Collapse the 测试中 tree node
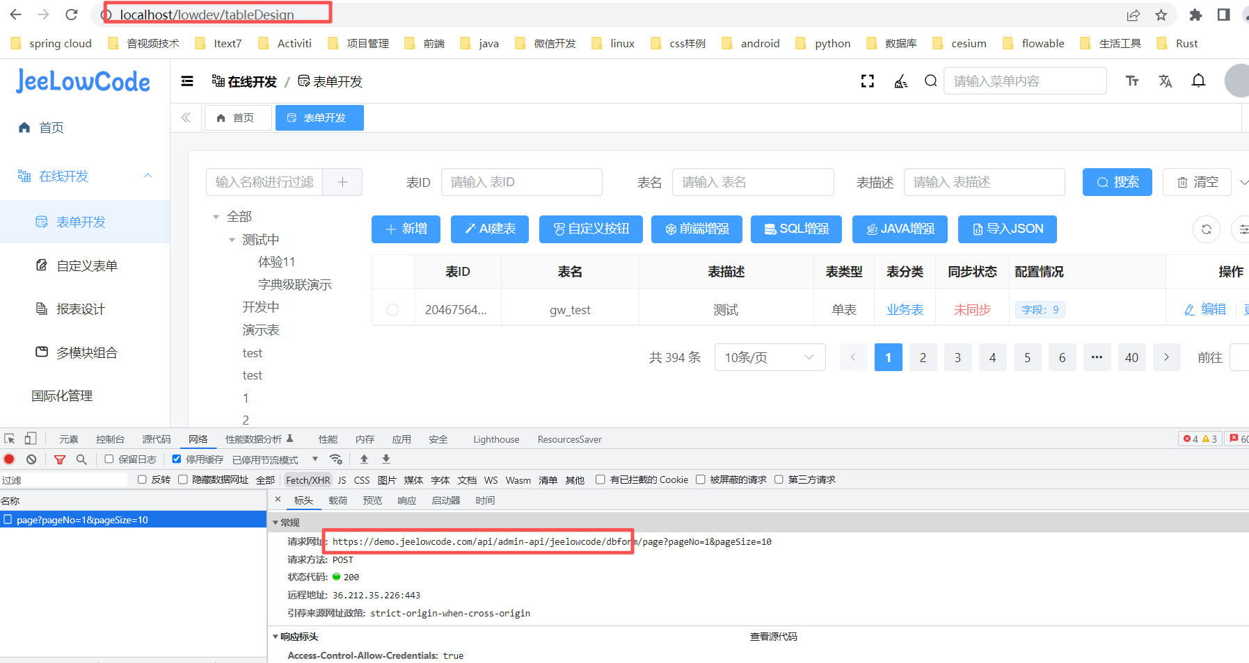The image size is (1249, 663). coord(232,240)
